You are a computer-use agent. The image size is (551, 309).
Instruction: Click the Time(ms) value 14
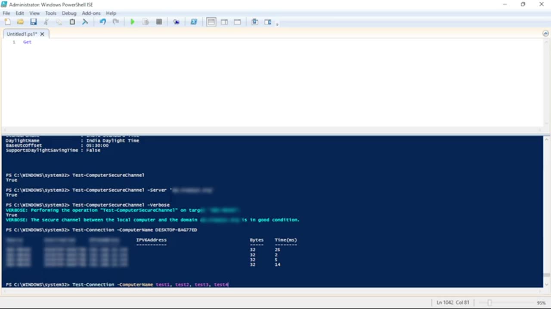point(277,265)
